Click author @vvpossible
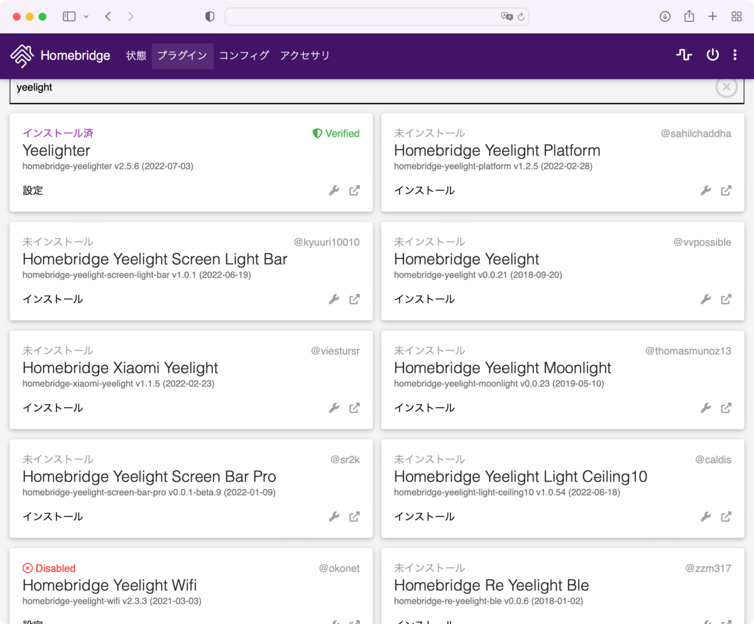The height and width of the screenshot is (624, 754). pyautogui.click(x=702, y=242)
